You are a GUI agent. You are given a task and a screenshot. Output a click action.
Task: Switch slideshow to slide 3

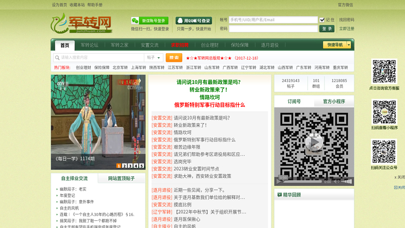tap(130, 166)
